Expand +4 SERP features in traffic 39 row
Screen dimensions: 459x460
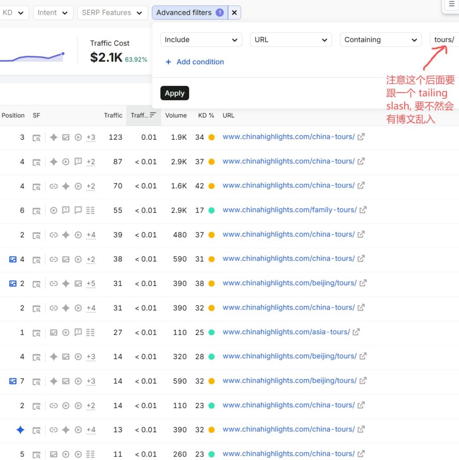[x=91, y=235]
